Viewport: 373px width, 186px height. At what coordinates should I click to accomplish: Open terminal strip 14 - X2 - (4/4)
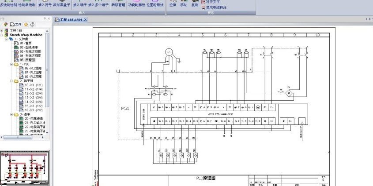(34, 102)
